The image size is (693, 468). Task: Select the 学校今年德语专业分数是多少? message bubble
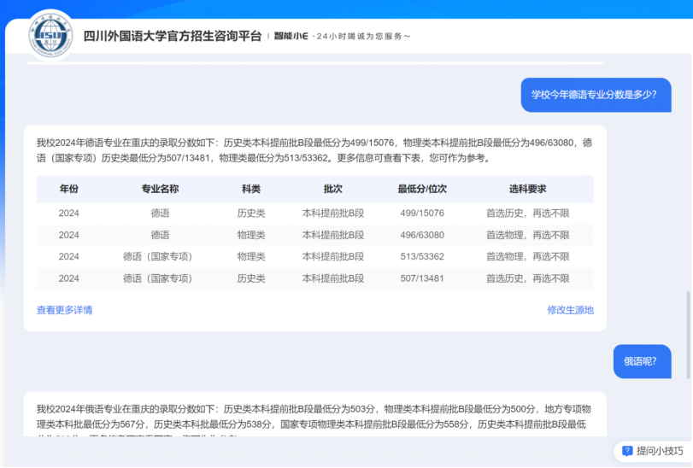[x=596, y=95]
